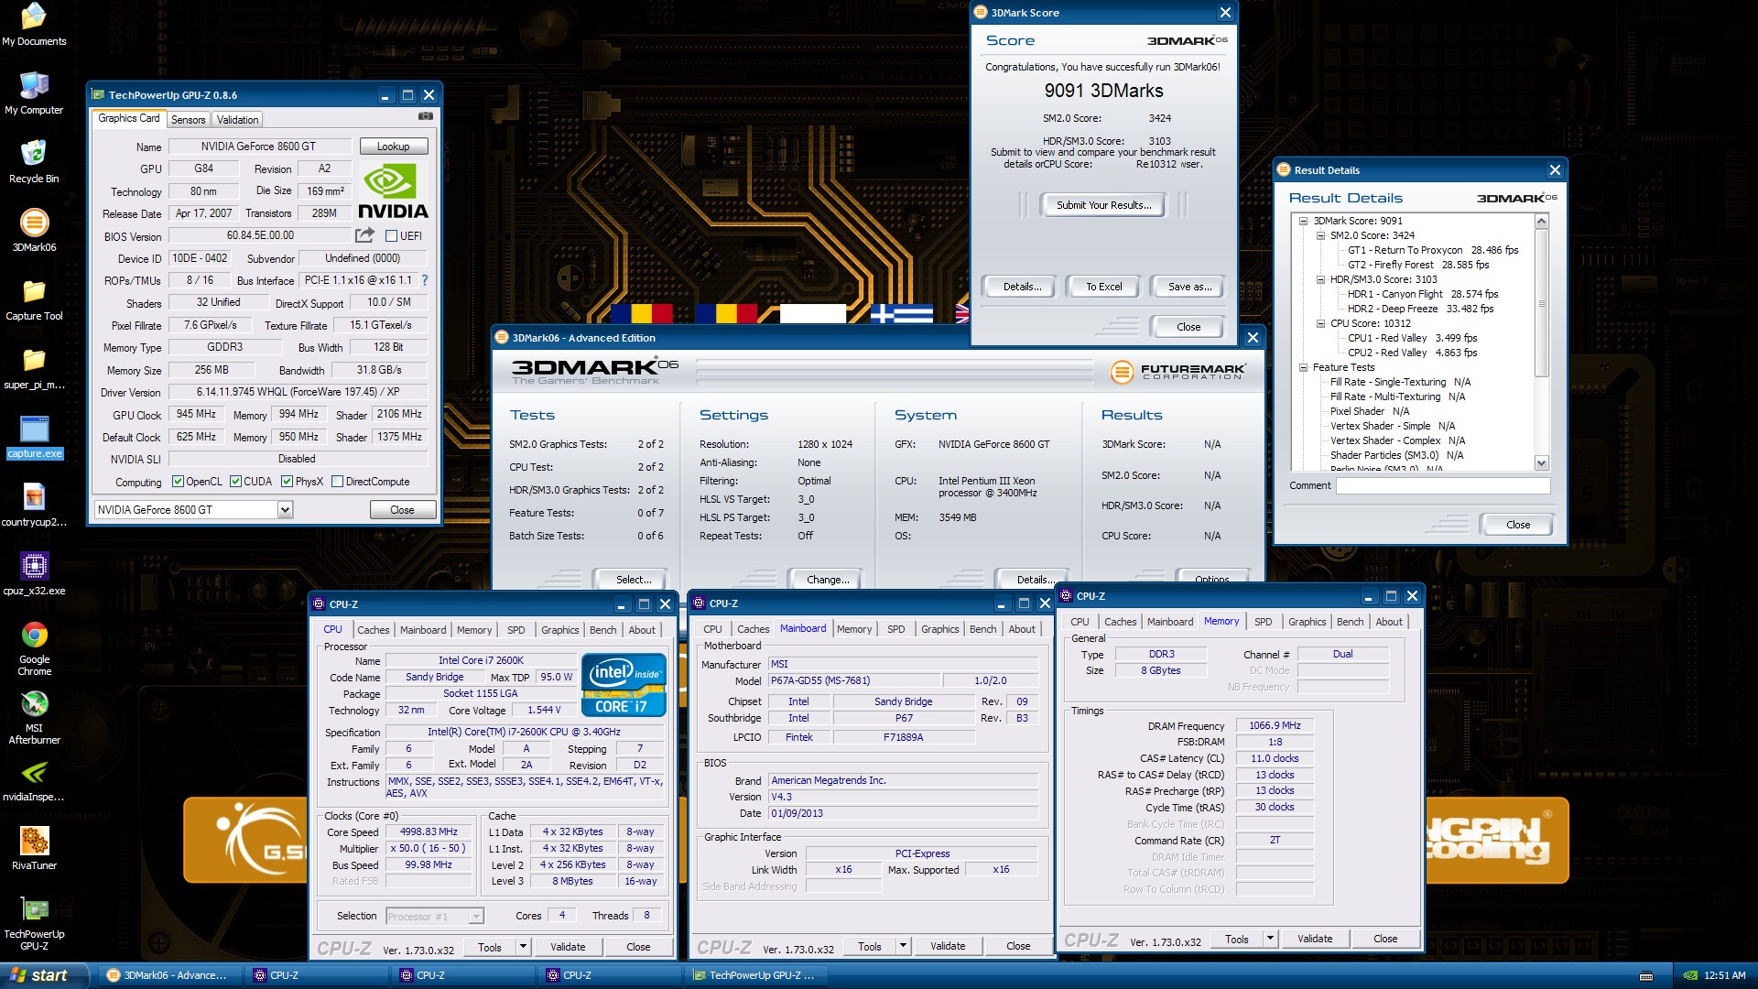Viewport: 1758px width, 989px height.
Task: Collapse the CPU Score: 10312 node
Action: (1320, 323)
